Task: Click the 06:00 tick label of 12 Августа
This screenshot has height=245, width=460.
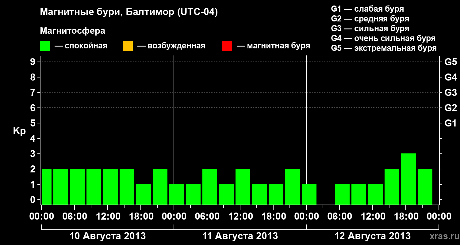Action: tap(339, 216)
